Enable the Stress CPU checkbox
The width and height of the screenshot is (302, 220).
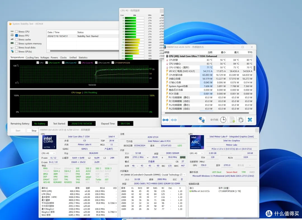16,31
